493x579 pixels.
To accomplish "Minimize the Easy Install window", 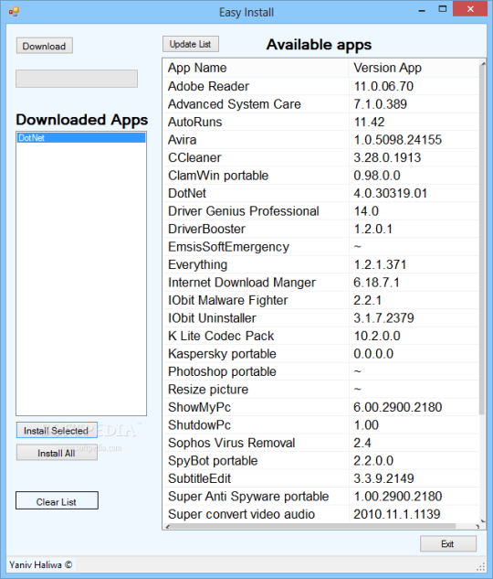I will coord(422,10).
